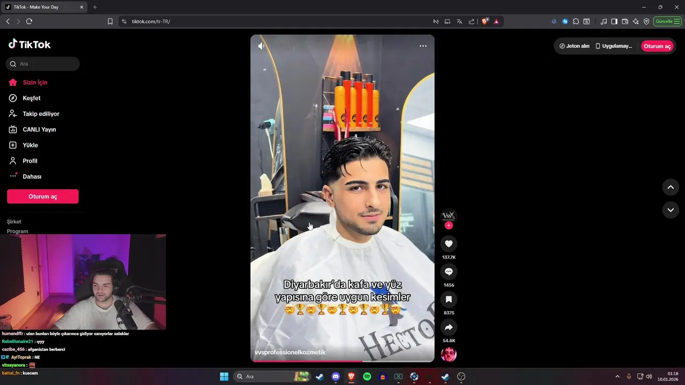Share the video via arrow icon
The image size is (685, 385).
click(448, 327)
